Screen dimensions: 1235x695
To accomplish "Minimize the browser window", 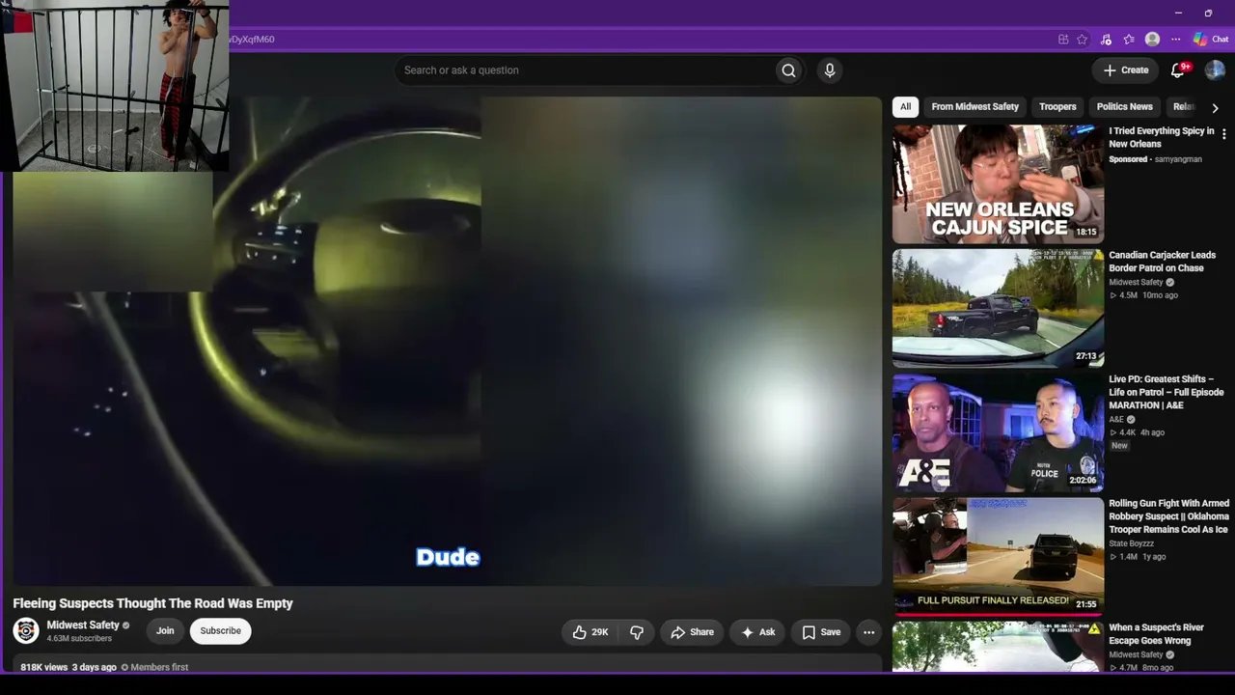I will 1178,13.
